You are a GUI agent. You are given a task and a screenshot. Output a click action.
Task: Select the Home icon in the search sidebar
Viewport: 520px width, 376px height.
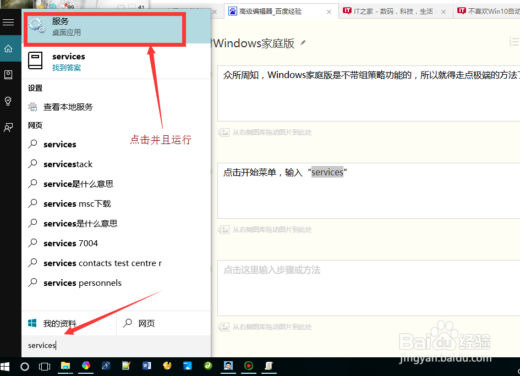point(8,48)
